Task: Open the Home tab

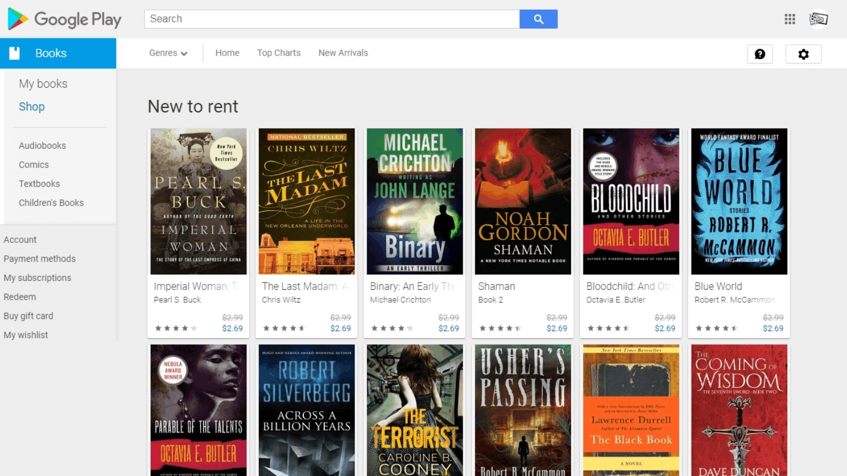Action: click(227, 53)
